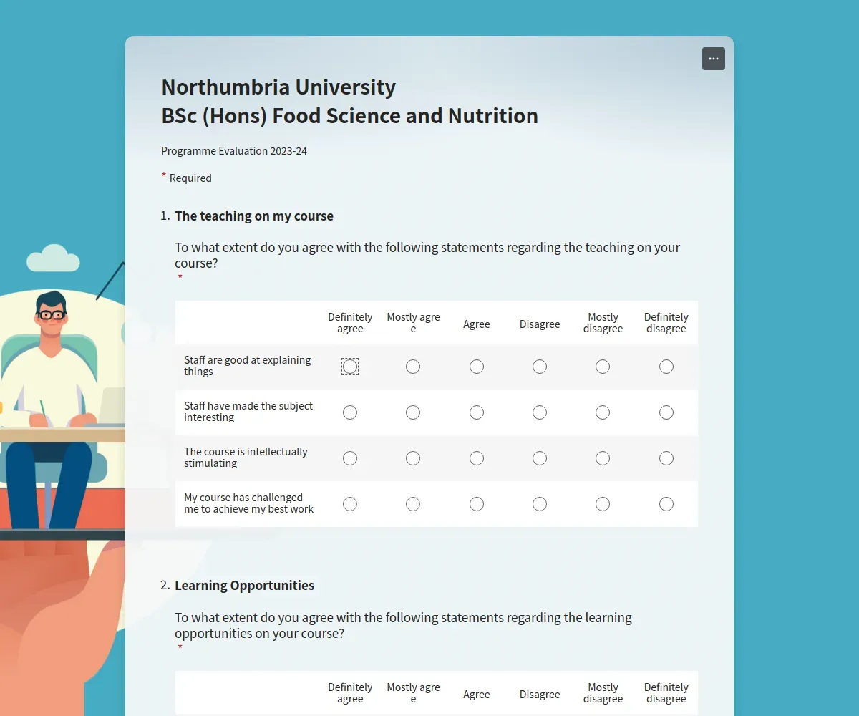Select Definitely disagree for intellectually stimulating course
This screenshot has height=716, width=859.
pos(666,458)
